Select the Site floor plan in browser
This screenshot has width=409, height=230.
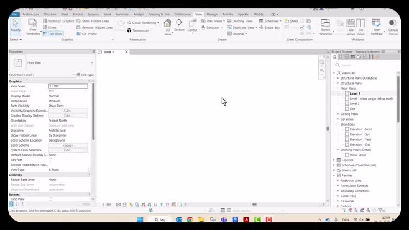(x=352, y=109)
